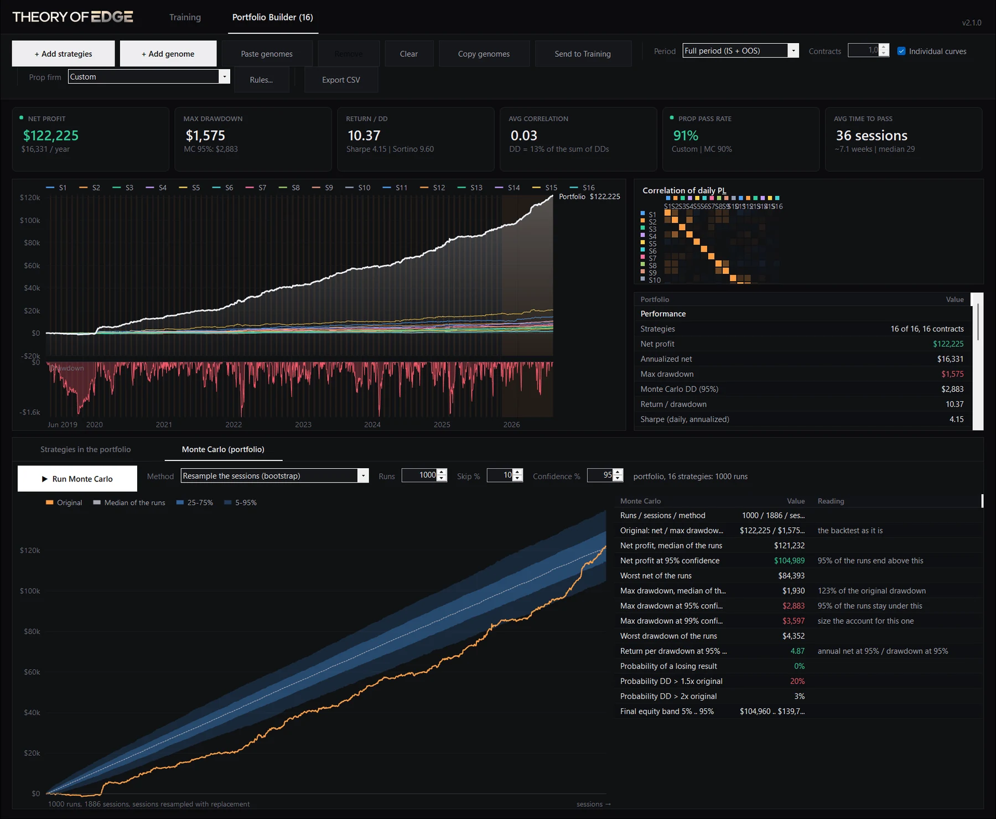Viewport: 996px width, 819px height.
Task: Click the + Add genome button
Action: point(168,54)
